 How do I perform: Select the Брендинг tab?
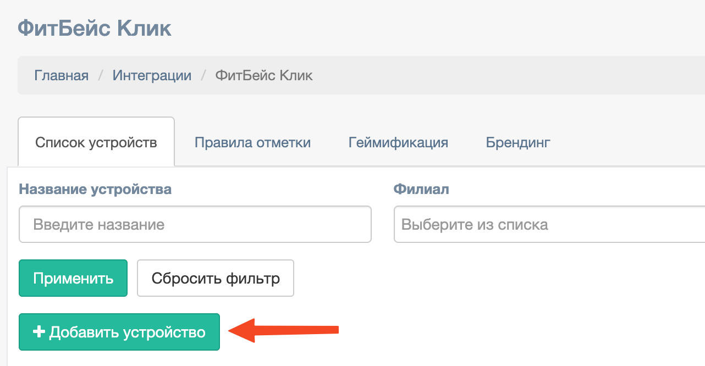click(x=518, y=143)
